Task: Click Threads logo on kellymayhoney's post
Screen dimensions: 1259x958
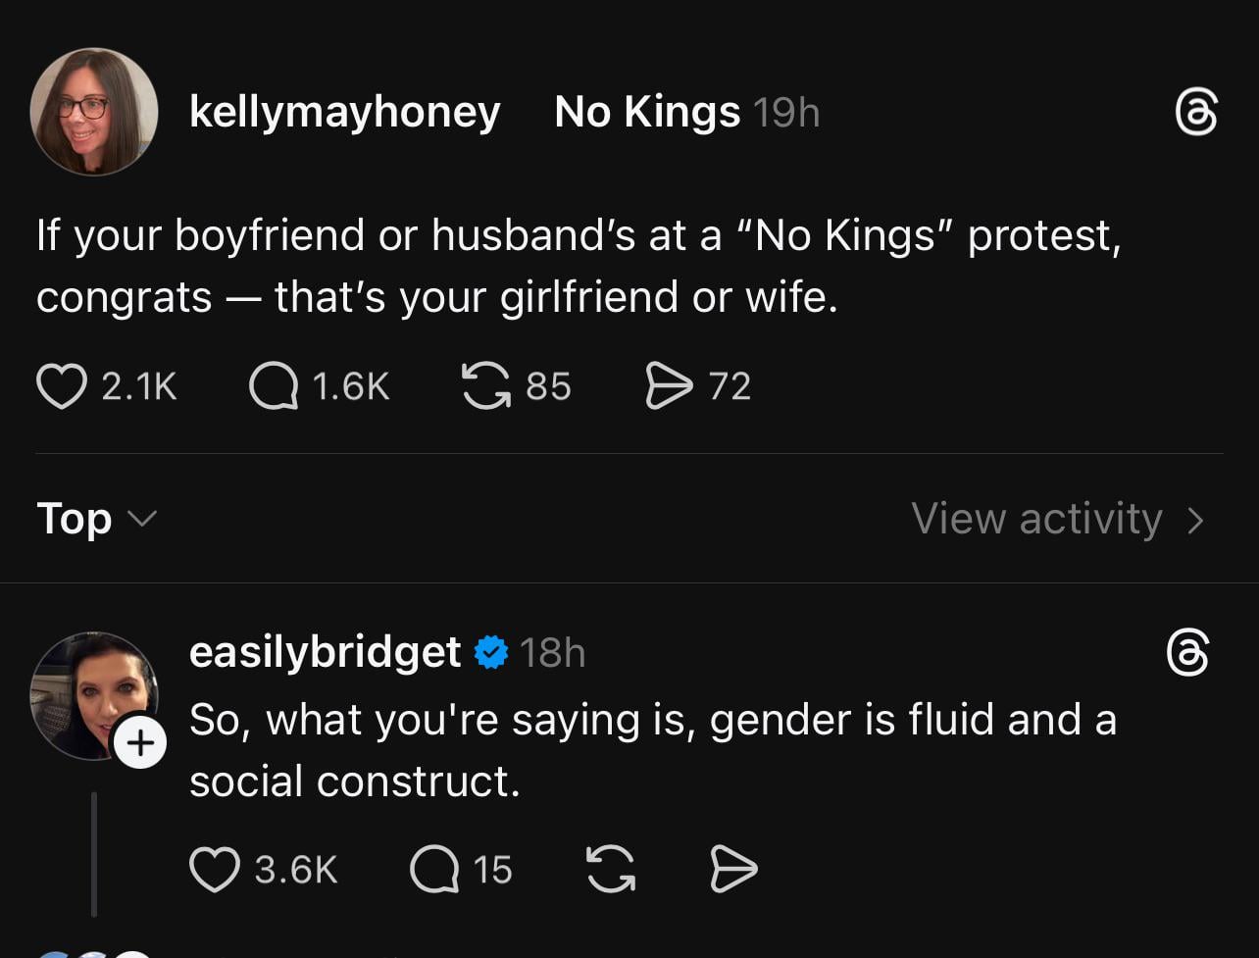Action: 1195,113
